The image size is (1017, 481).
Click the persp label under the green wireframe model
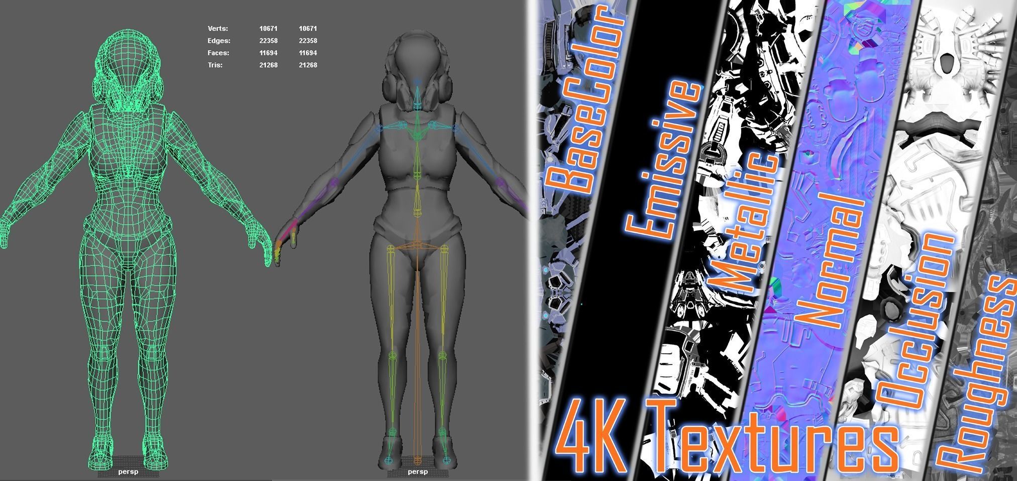pos(128,472)
